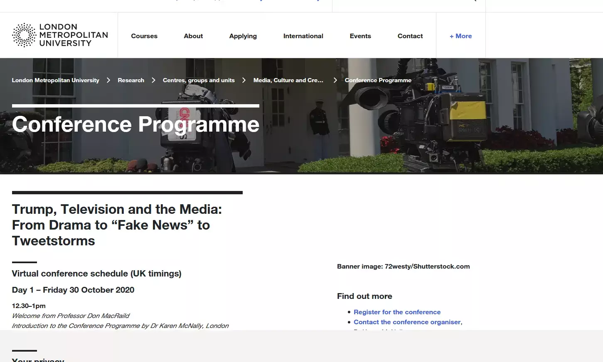
Task: Click the chevron after Research breadcrumb
Action: point(153,80)
